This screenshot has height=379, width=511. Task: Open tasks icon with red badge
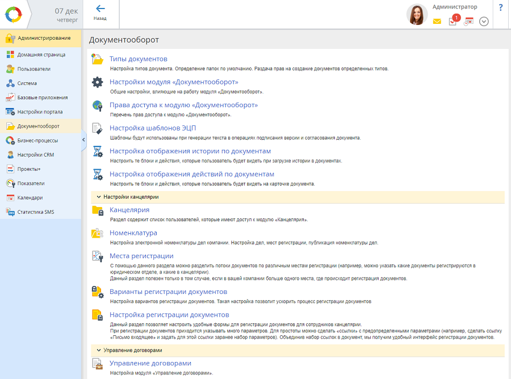point(453,21)
